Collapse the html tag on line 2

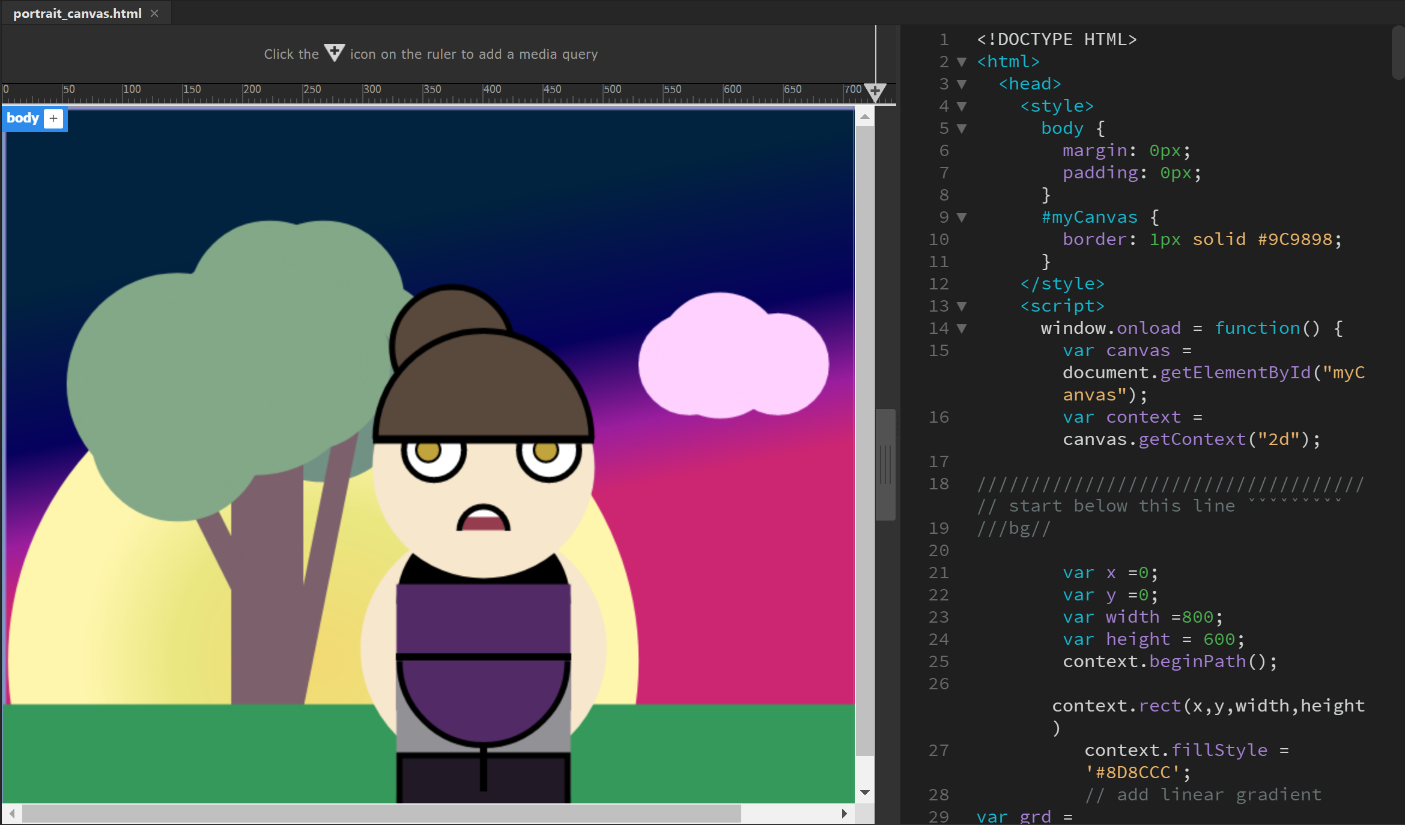962,62
